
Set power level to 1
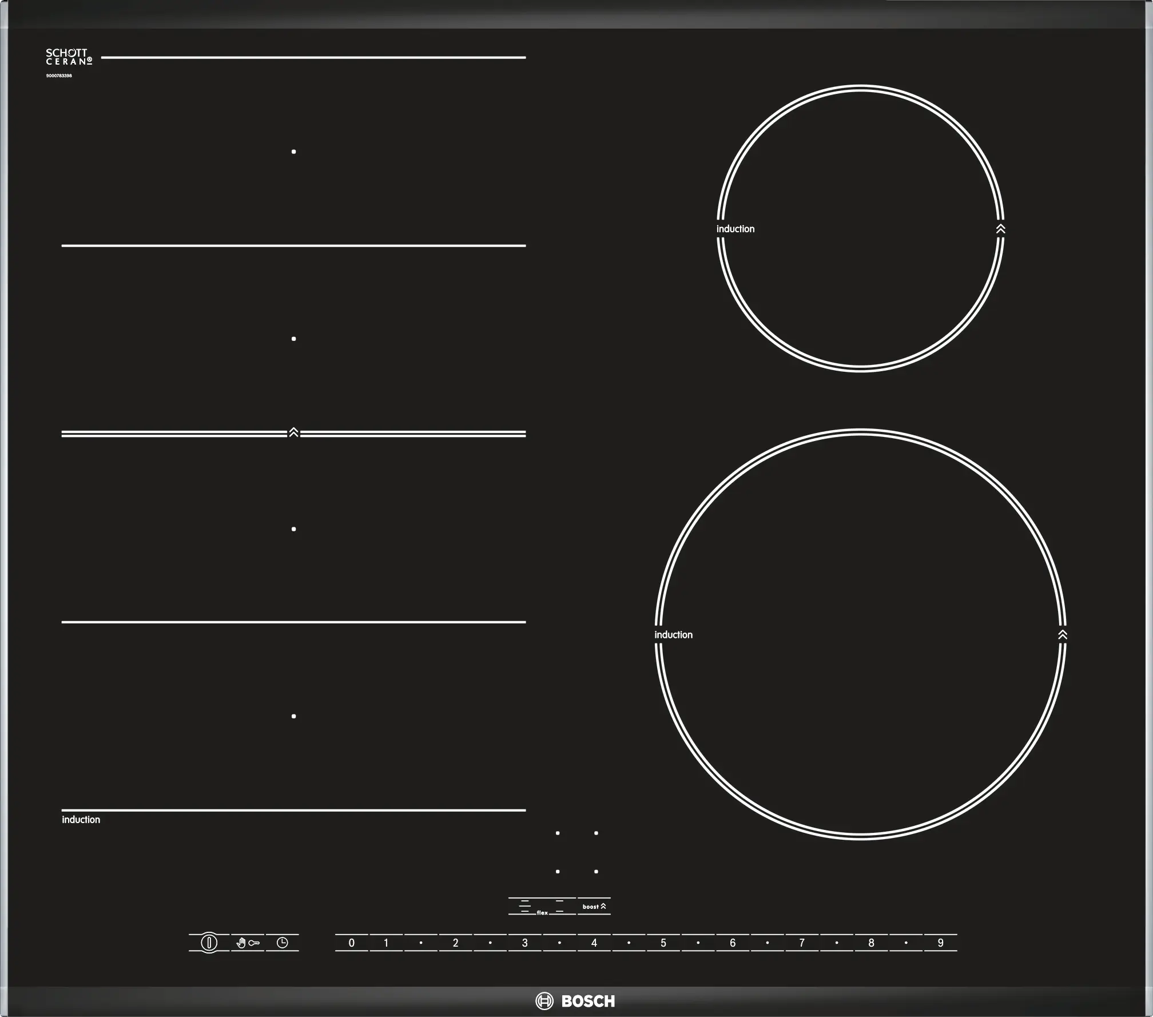click(x=386, y=943)
